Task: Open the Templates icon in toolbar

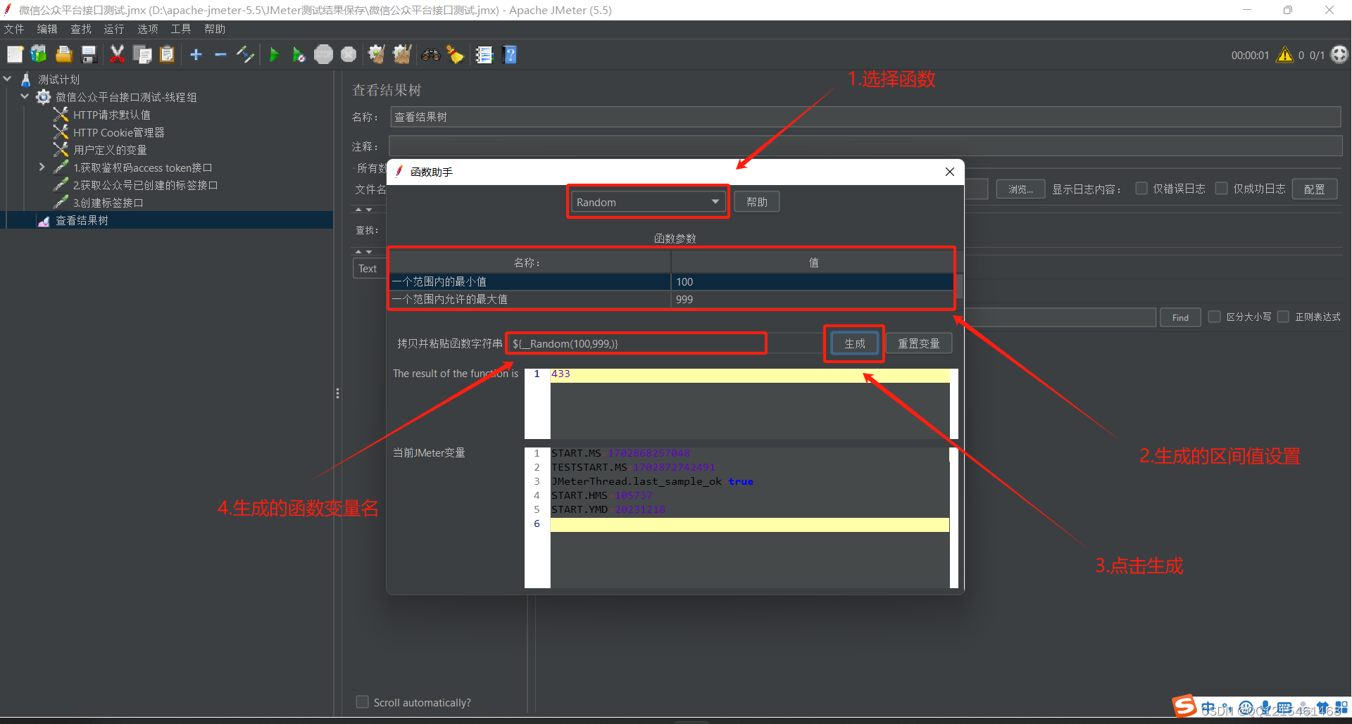Action: 39,54
